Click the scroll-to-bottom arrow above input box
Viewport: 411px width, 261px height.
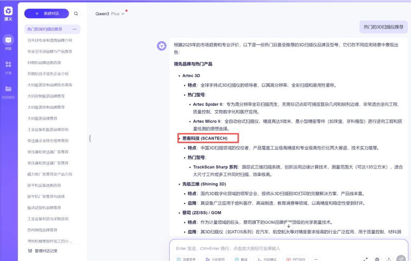click(289, 226)
